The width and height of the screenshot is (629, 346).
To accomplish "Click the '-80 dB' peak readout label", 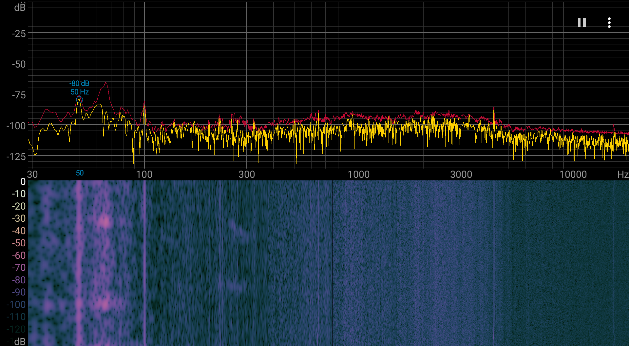I will pyautogui.click(x=79, y=83).
